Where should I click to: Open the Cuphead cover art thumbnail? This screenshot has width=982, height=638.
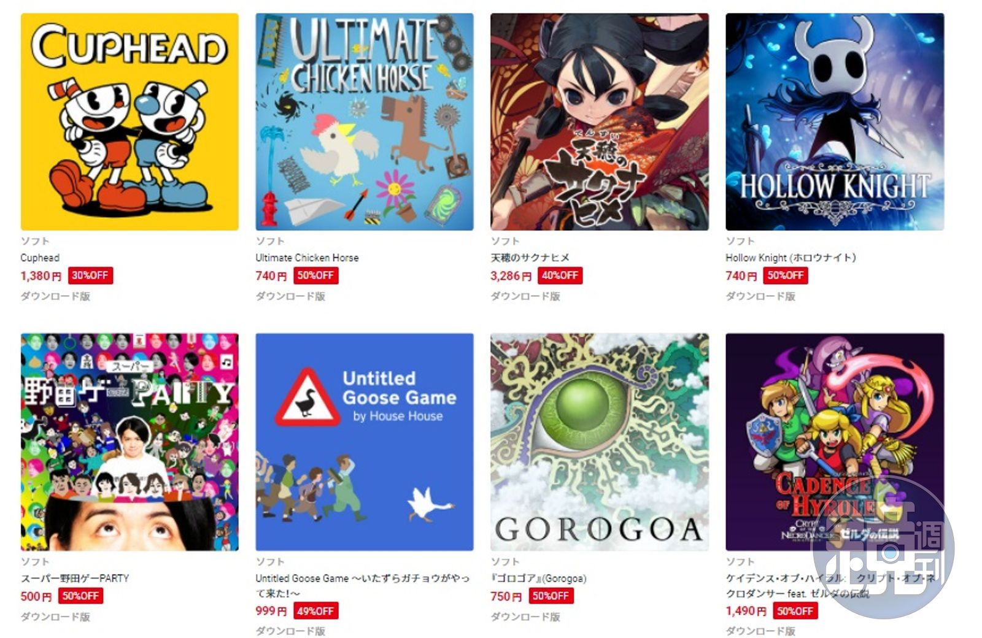130,121
